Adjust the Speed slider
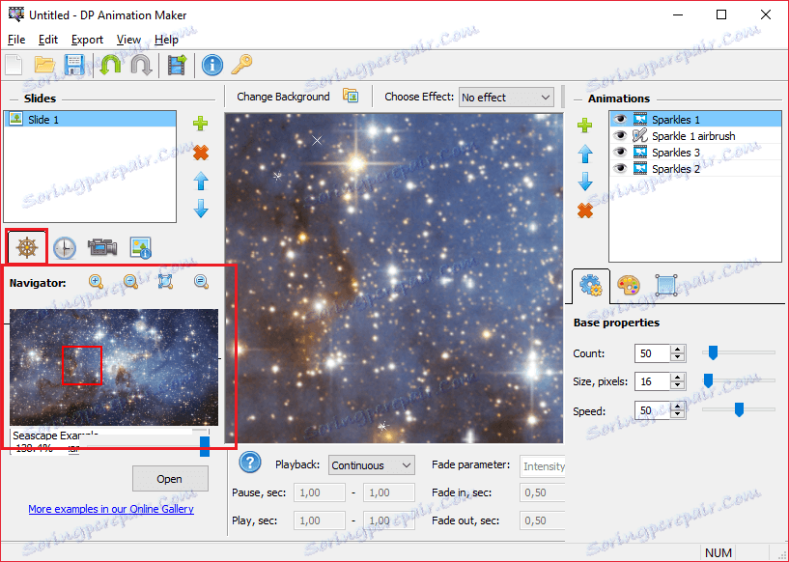789x562 pixels. click(x=738, y=410)
